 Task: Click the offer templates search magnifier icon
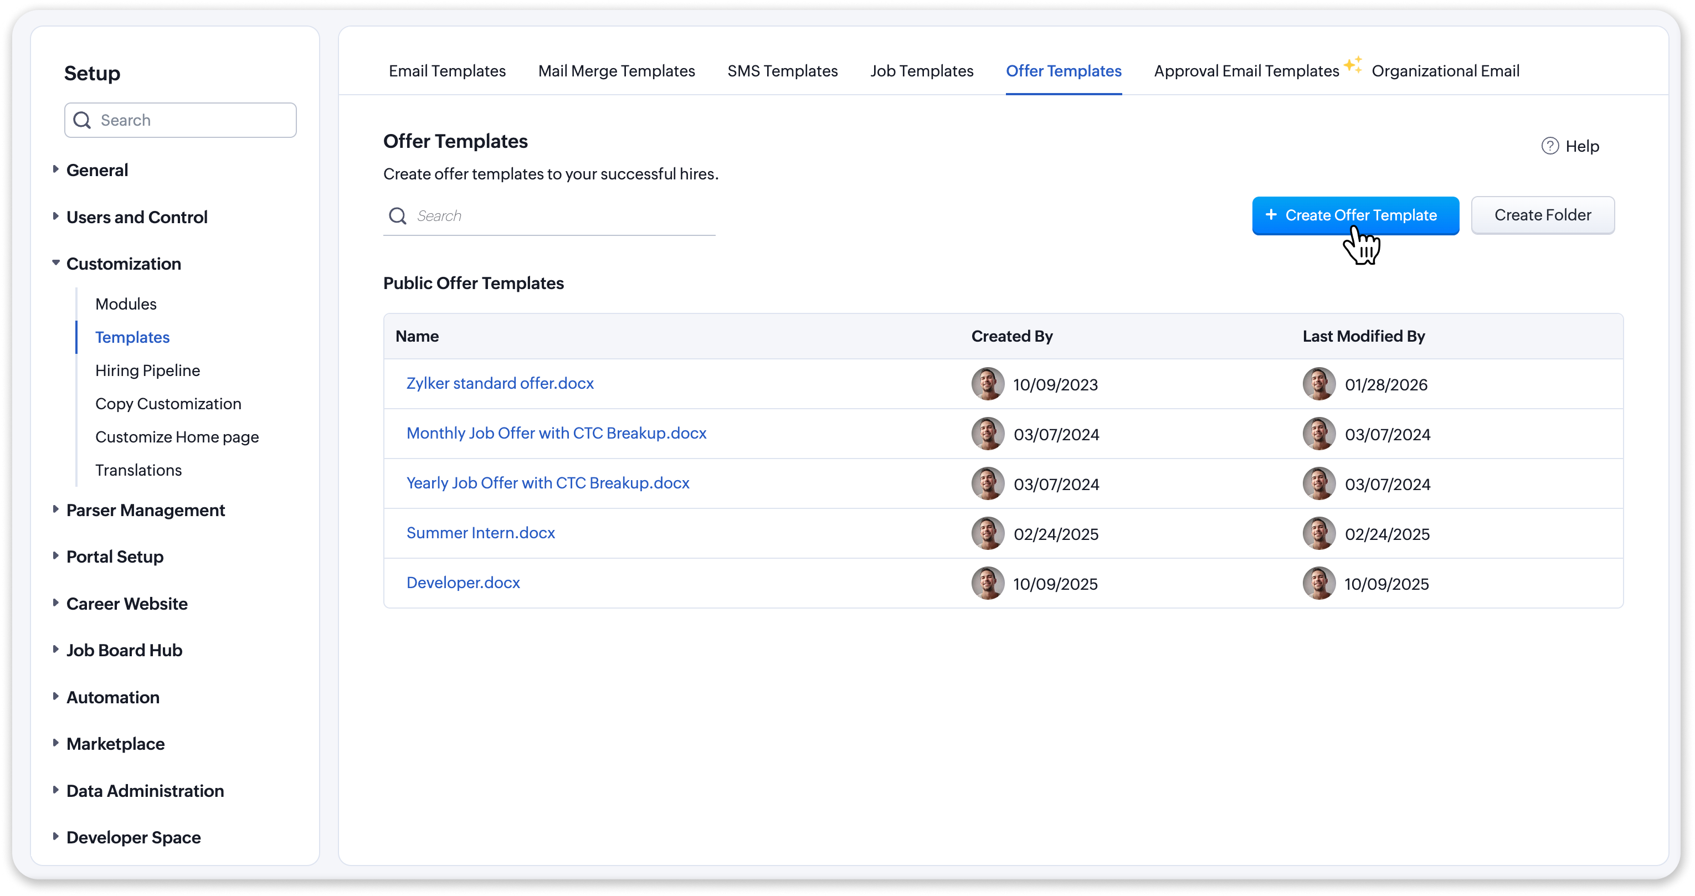pos(397,216)
